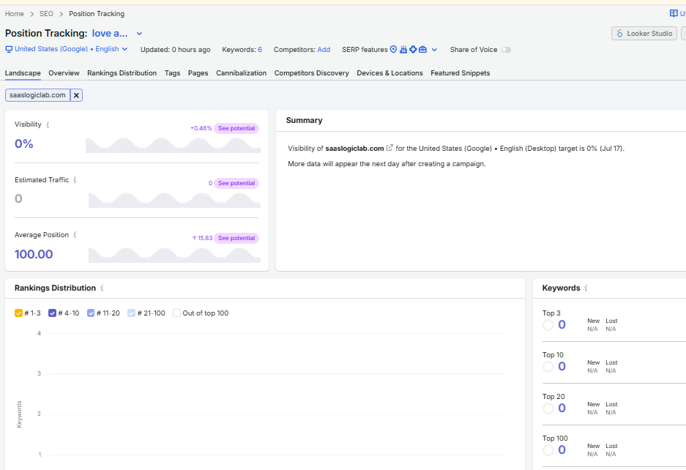Open the Devices & Locations tab

(x=389, y=73)
